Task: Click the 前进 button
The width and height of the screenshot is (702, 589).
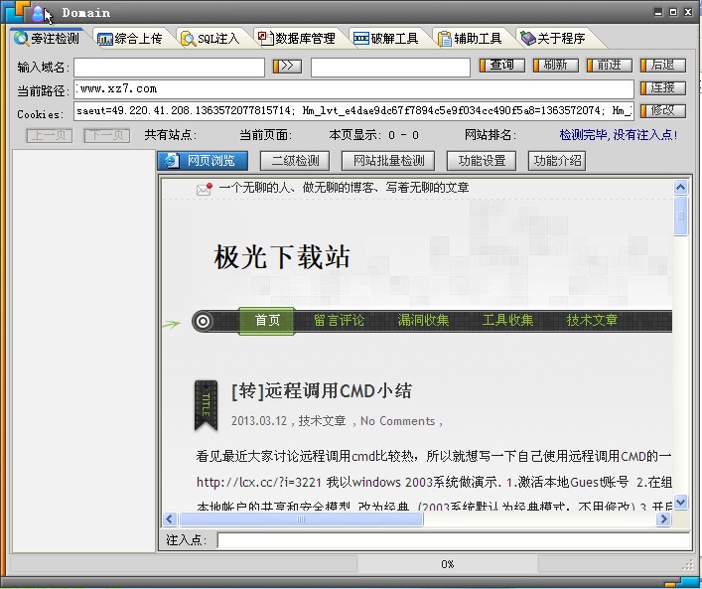Action: point(610,66)
